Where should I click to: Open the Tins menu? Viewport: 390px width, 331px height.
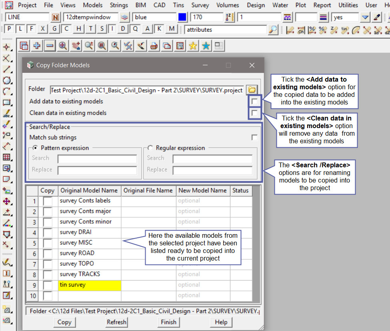click(178, 5)
